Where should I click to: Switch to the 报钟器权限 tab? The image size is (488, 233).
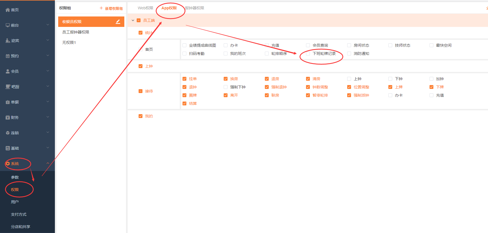click(195, 8)
